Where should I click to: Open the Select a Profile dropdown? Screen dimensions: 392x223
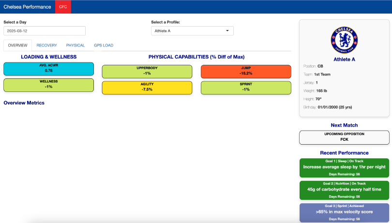[x=192, y=31]
